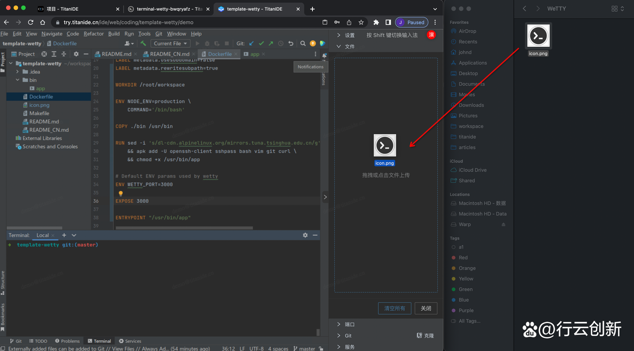Open Project panel settings gear

(x=76, y=54)
